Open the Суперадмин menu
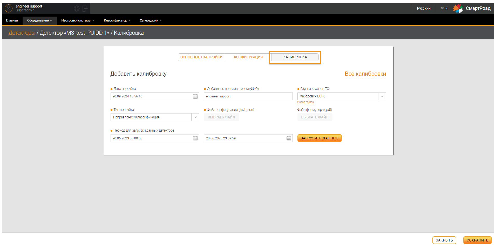This screenshot has height=249, width=496. [x=151, y=20]
